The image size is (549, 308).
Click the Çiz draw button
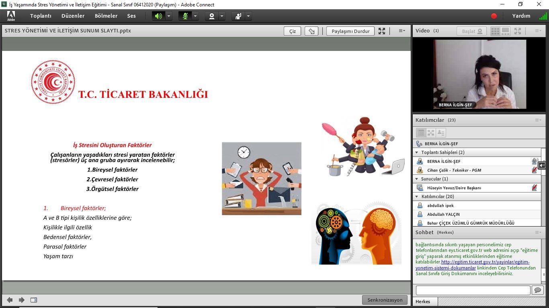tap(292, 31)
